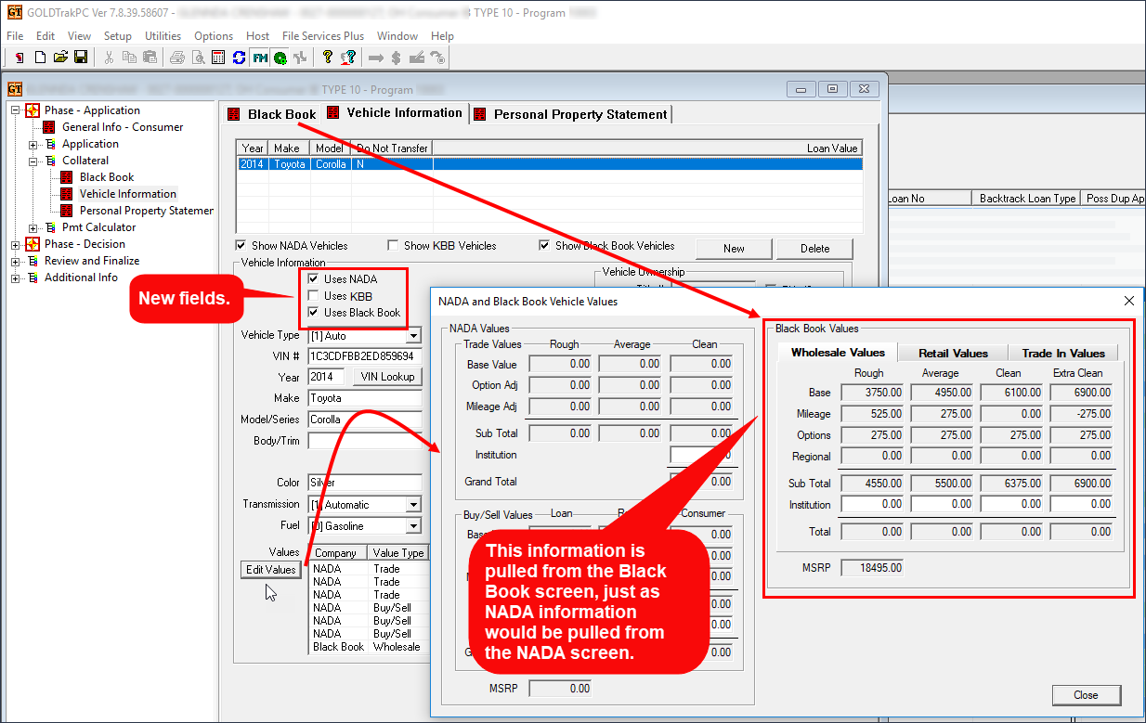The height and width of the screenshot is (723, 1146).
Task: Click the VIN # input field
Action: (364, 356)
